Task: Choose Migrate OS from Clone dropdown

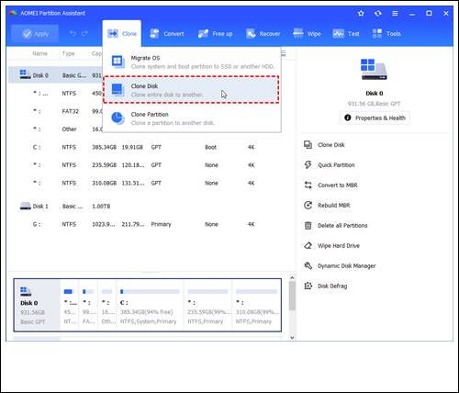Action: (x=192, y=62)
